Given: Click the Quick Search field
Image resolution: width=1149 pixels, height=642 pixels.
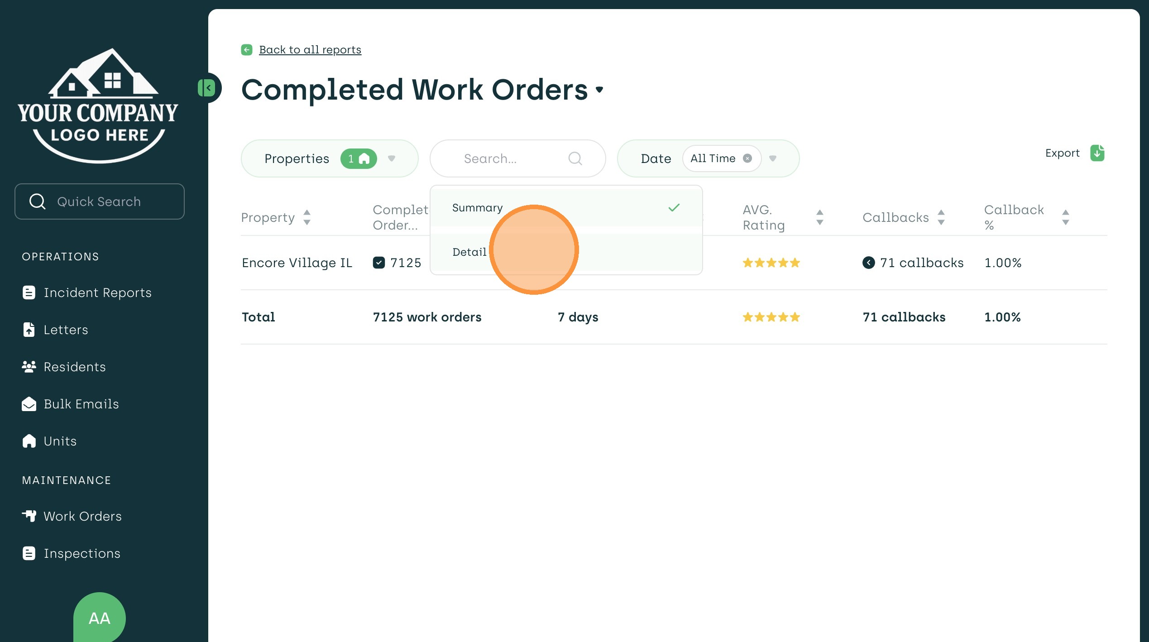Looking at the screenshot, I should (100, 202).
